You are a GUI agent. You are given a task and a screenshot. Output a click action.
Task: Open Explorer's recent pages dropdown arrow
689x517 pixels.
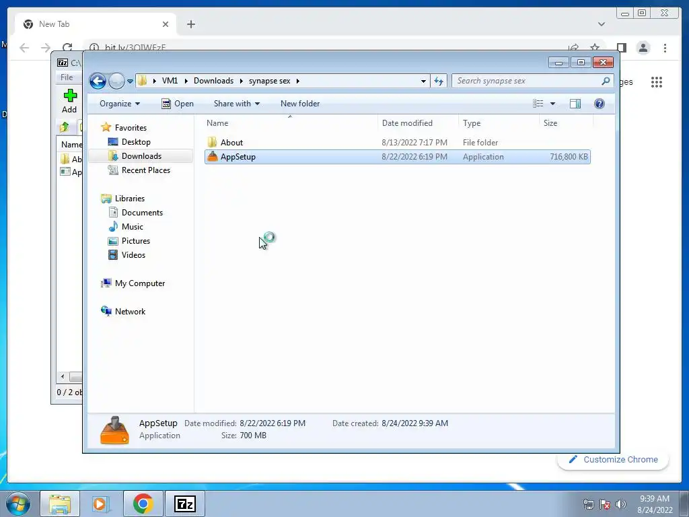click(130, 81)
